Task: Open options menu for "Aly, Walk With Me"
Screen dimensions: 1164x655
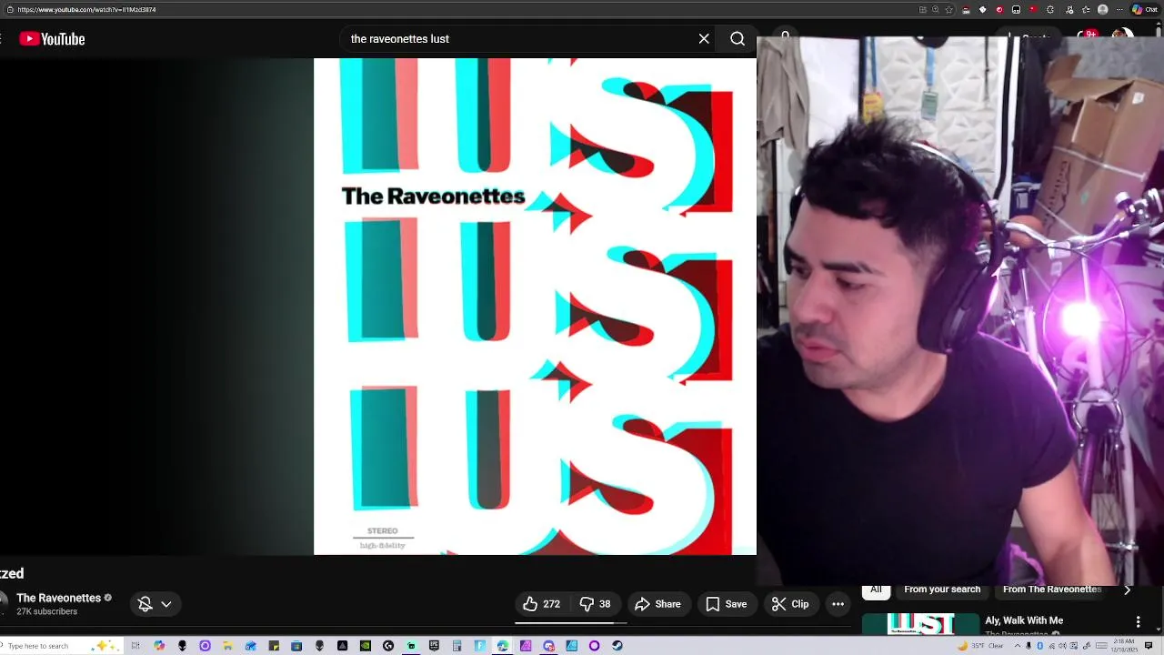Action: 1138,622
